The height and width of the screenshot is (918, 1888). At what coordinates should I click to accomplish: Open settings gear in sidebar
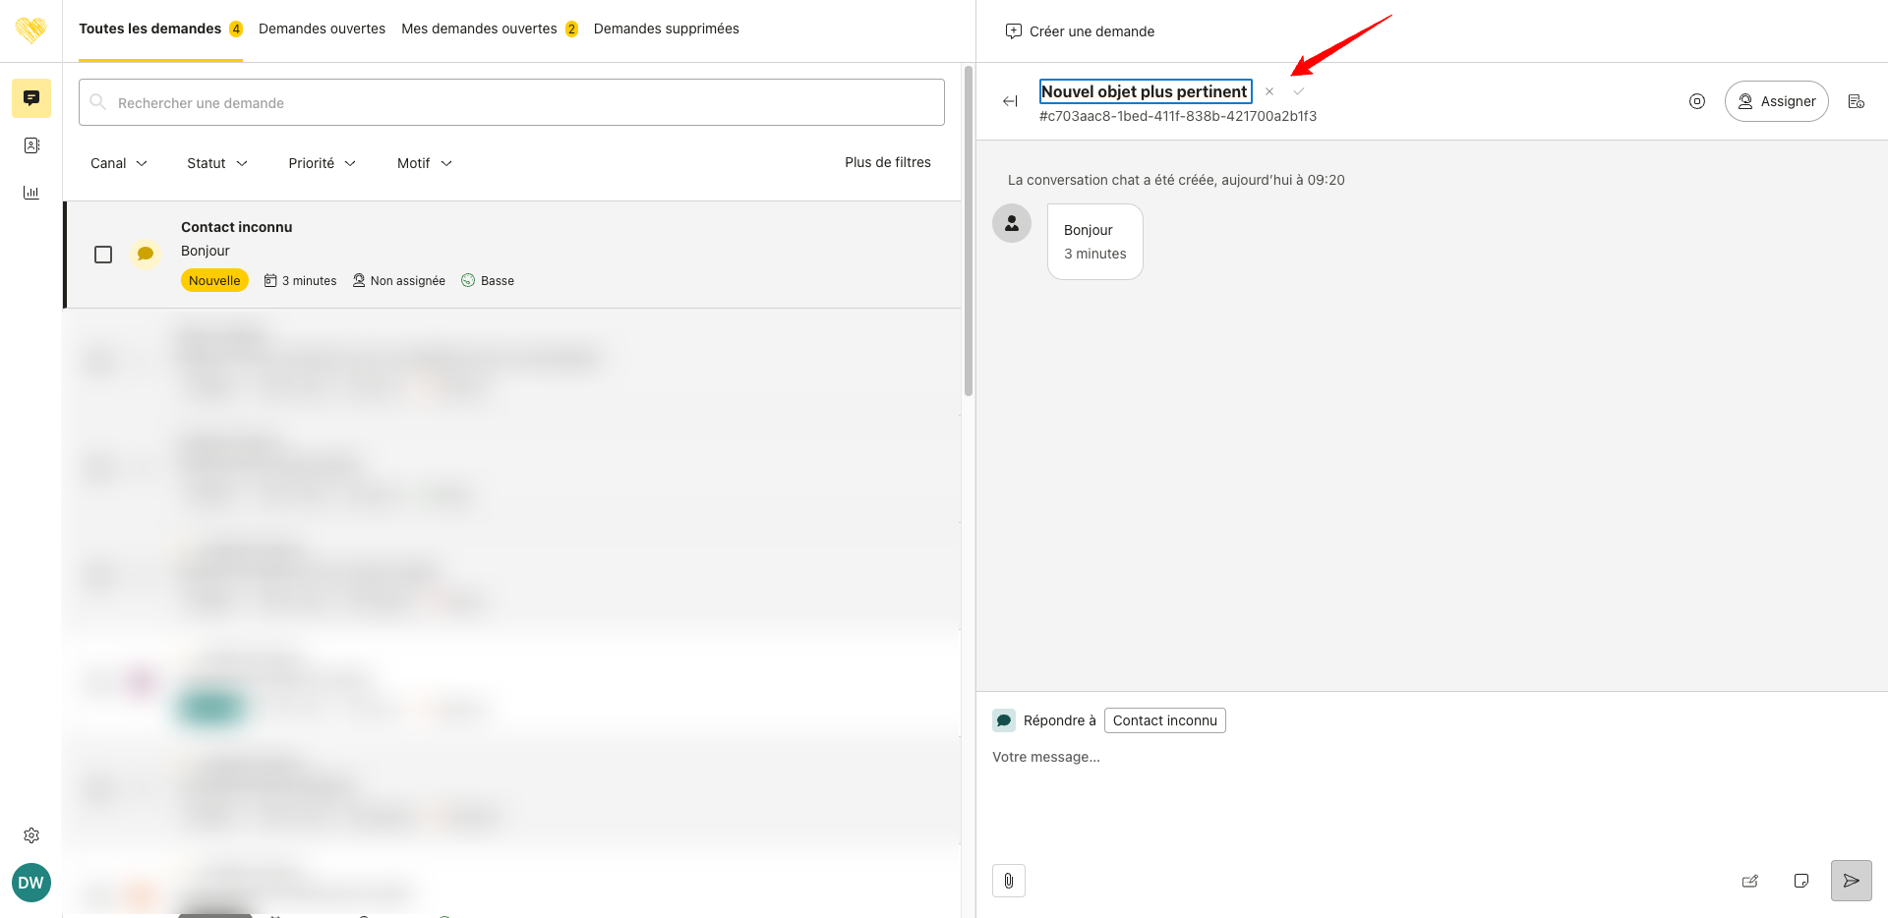[x=31, y=835]
